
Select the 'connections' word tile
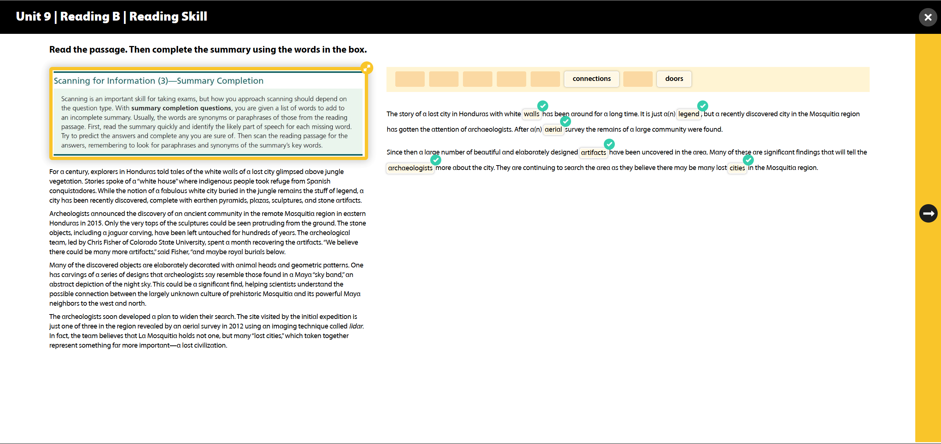tap(591, 79)
